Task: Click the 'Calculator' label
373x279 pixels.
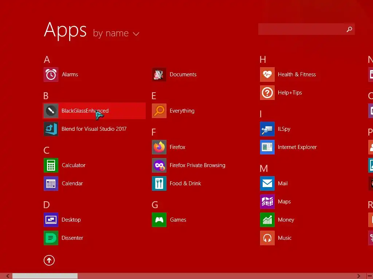Action: (x=74, y=165)
